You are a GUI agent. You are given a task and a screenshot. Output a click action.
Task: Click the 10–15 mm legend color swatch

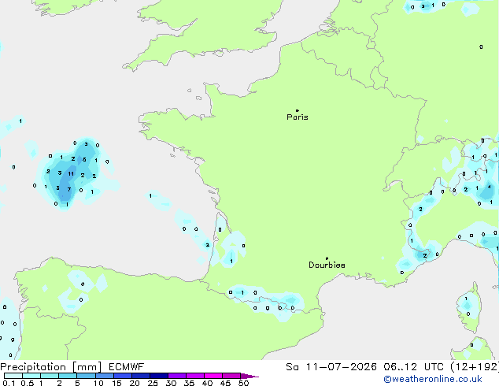104,376
